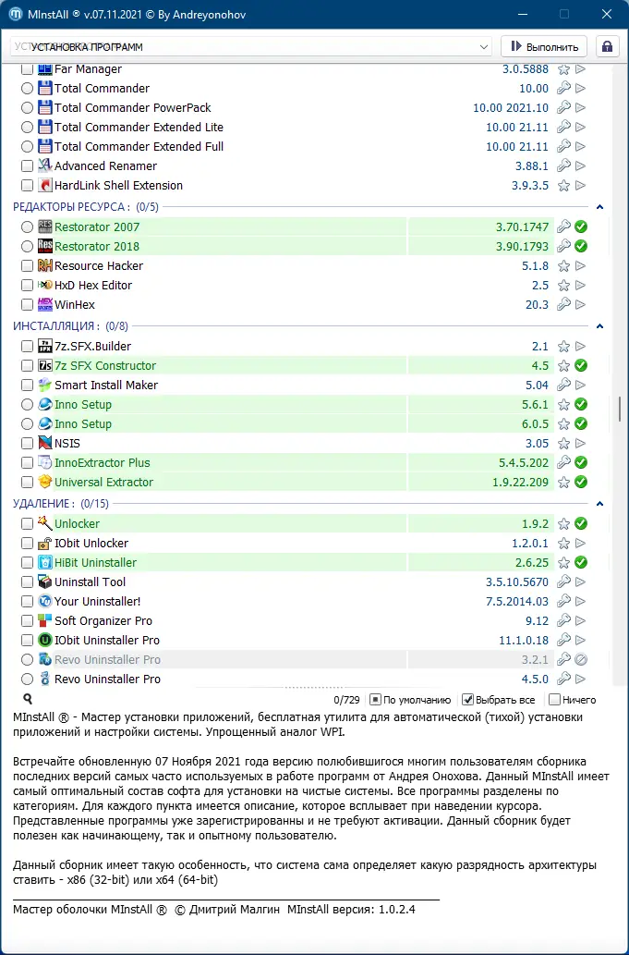The height and width of the screenshot is (955, 629).
Task: Click the star icon for Far Manager
Action: pyautogui.click(x=563, y=69)
